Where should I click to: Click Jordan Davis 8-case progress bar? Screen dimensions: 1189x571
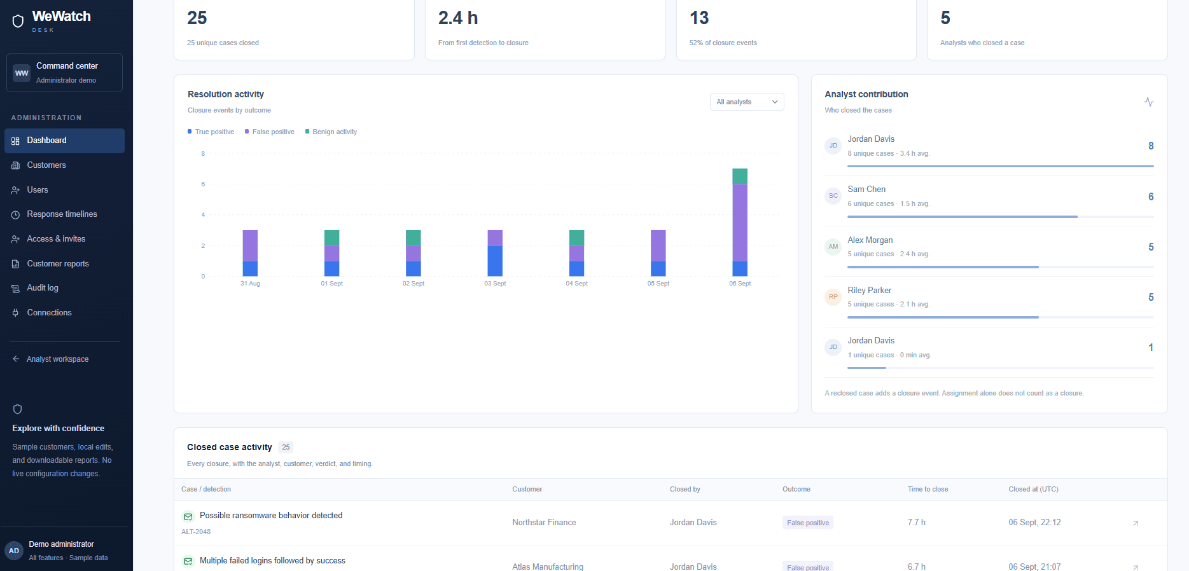[1001, 166]
